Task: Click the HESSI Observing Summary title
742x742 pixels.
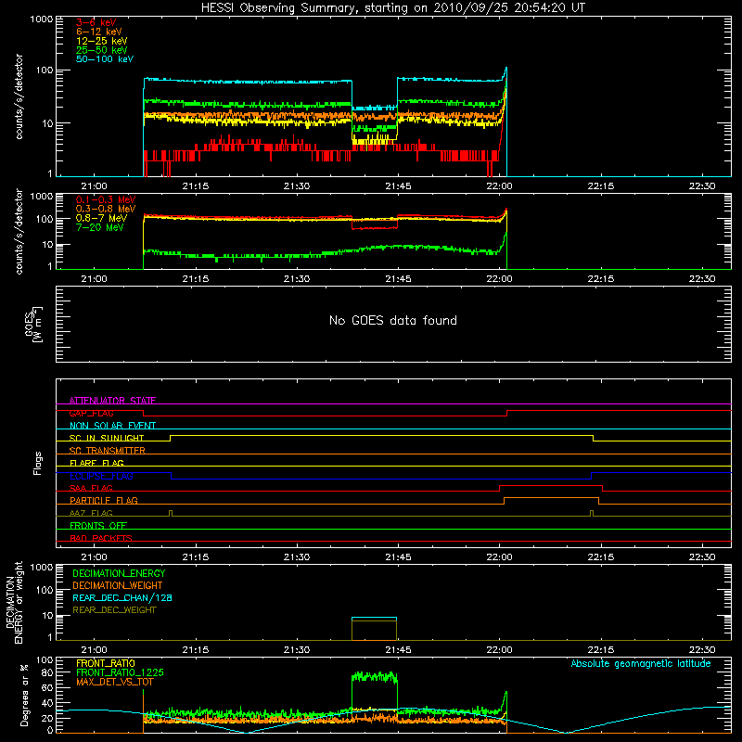Action: tap(392, 8)
